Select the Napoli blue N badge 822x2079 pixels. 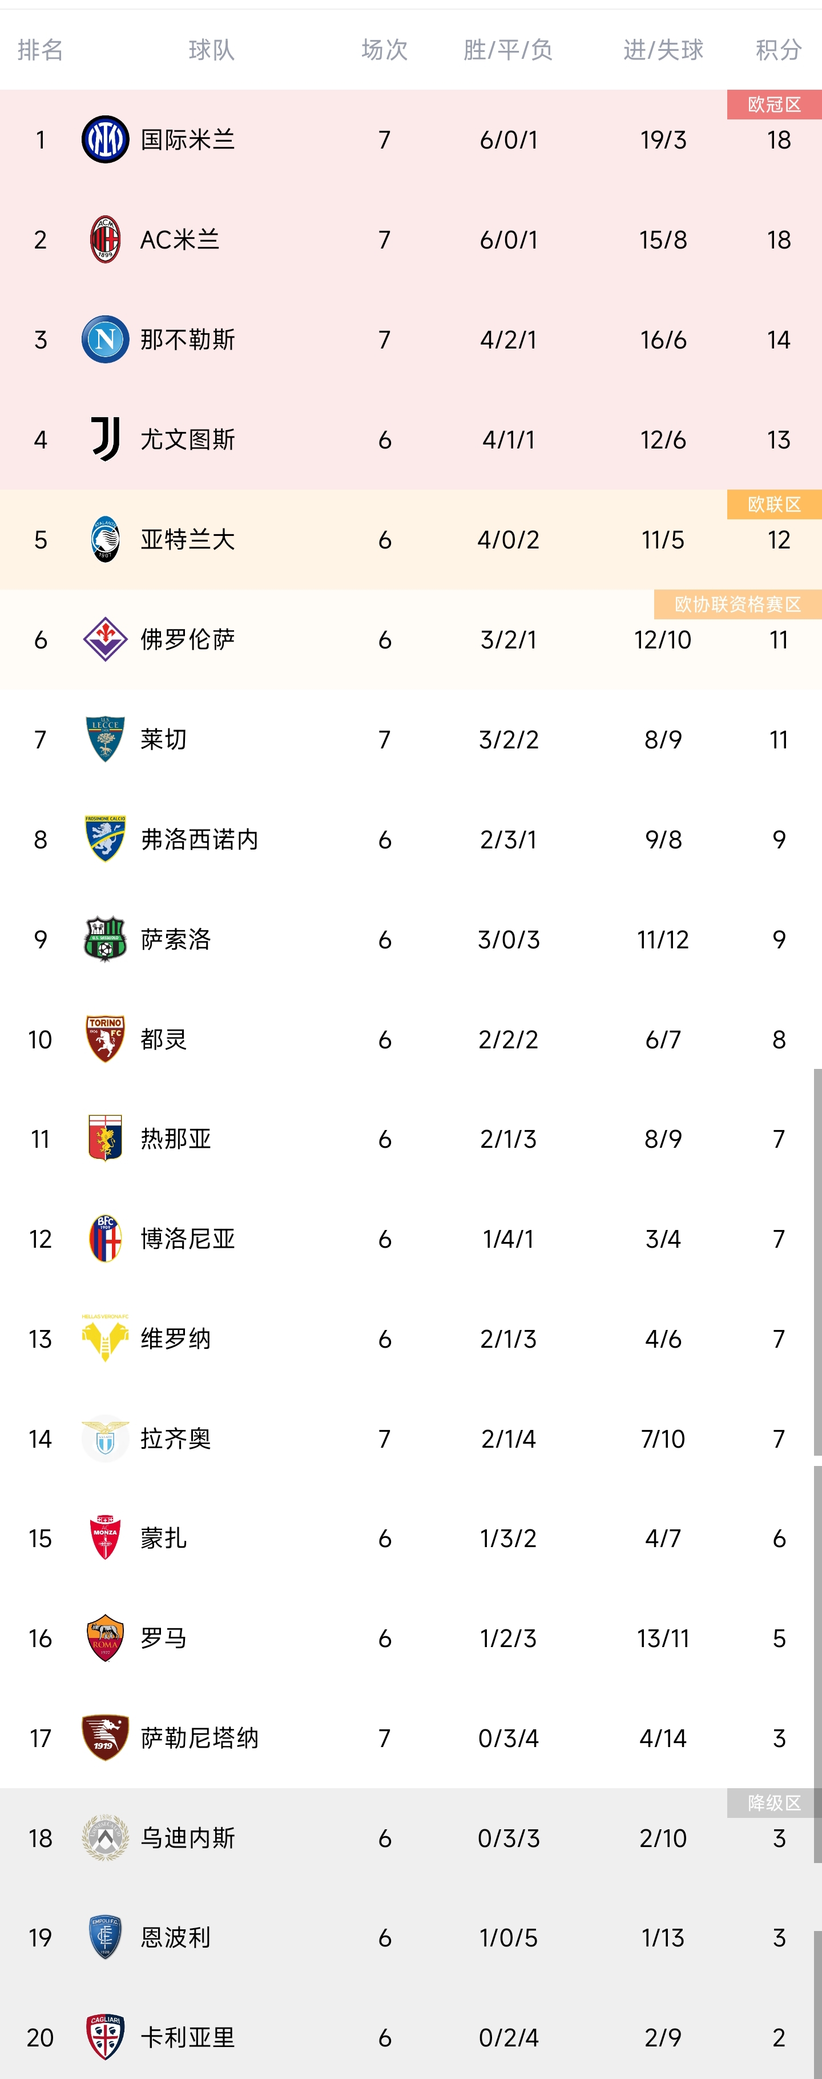(x=105, y=340)
